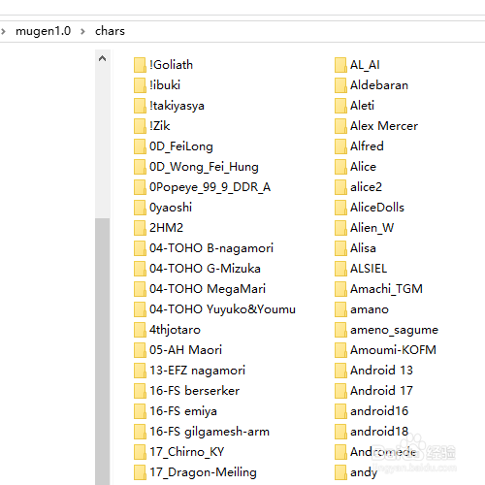Image resolution: width=485 pixels, height=485 pixels.
Task: Expand the chevron after mugen1.0 breadcrumb
Action: pyautogui.click(x=82, y=31)
